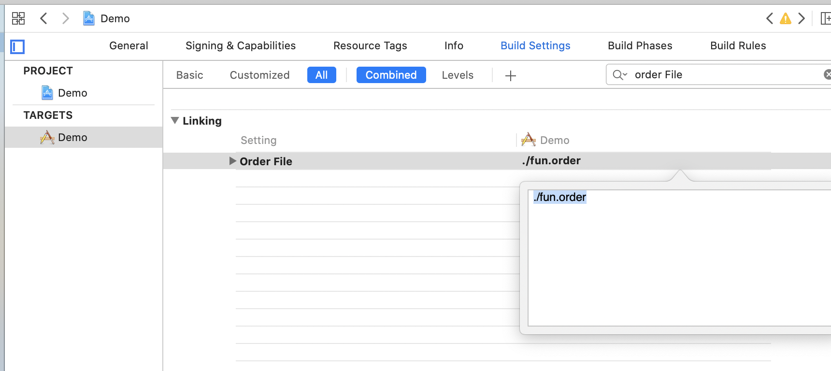Switch to the Build Phases tab
Screen dimensions: 831x371
[640, 45]
